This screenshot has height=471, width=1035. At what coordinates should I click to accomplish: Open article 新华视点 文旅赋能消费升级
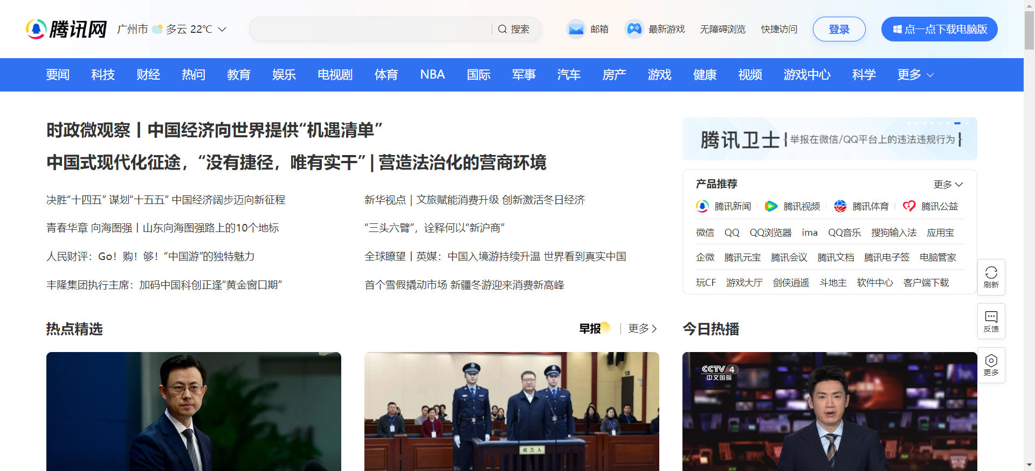(x=475, y=200)
